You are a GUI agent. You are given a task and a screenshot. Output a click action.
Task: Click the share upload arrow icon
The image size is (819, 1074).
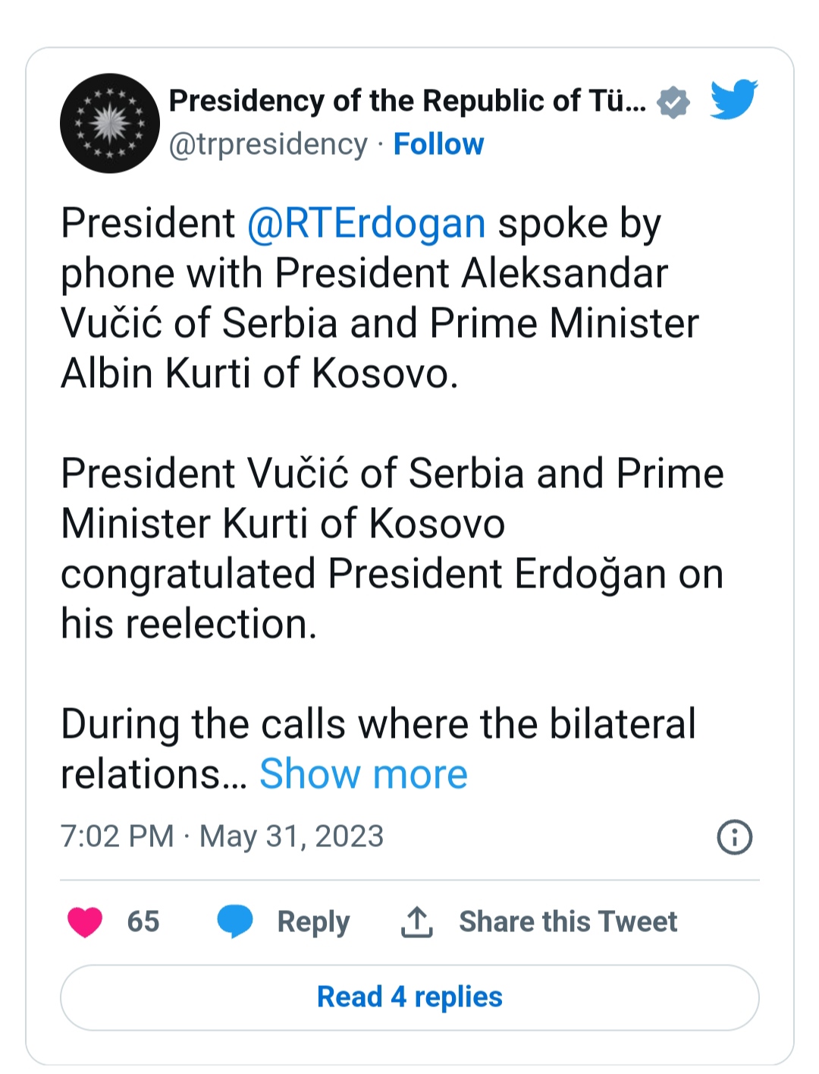[416, 921]
